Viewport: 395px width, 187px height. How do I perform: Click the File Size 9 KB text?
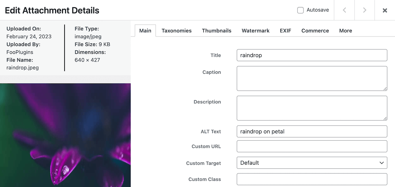[92, 44]
